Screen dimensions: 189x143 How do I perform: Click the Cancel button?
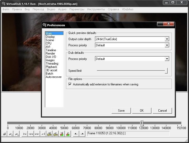pos(162,111)
